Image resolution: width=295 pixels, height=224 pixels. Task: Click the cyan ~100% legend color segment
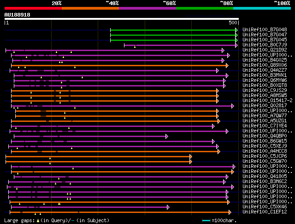(262, 8)
